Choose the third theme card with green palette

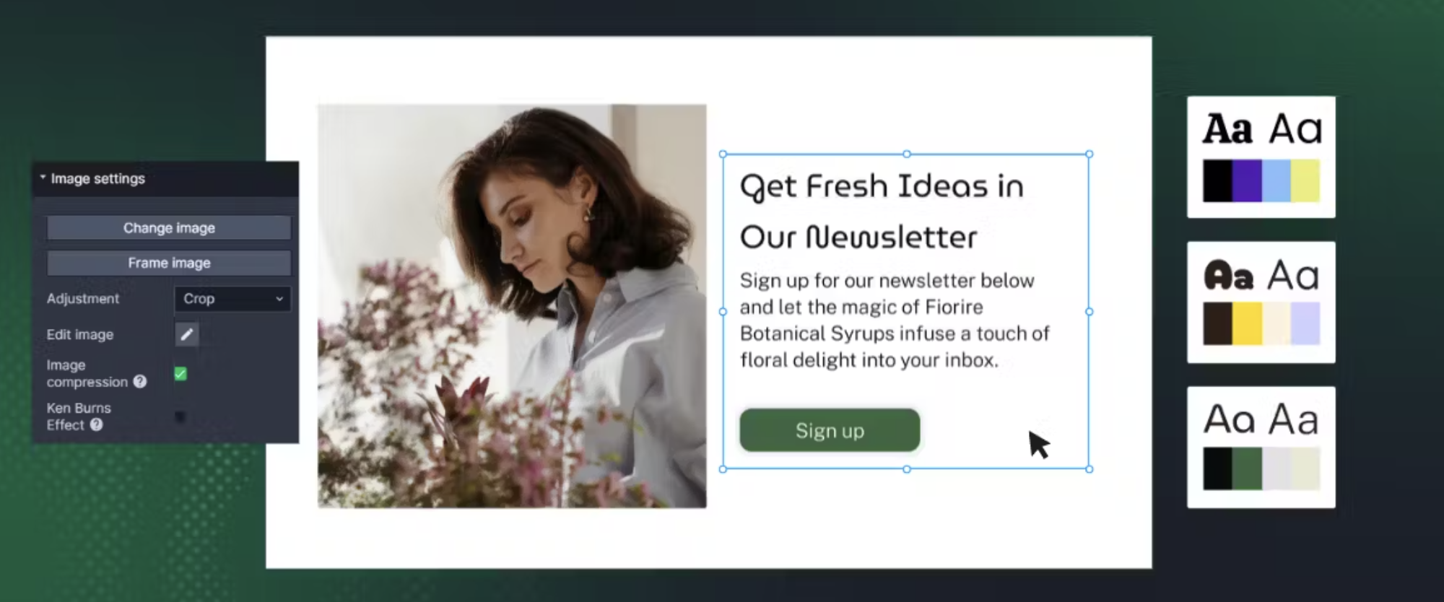pyautogui.click(x=1261, y=447)
